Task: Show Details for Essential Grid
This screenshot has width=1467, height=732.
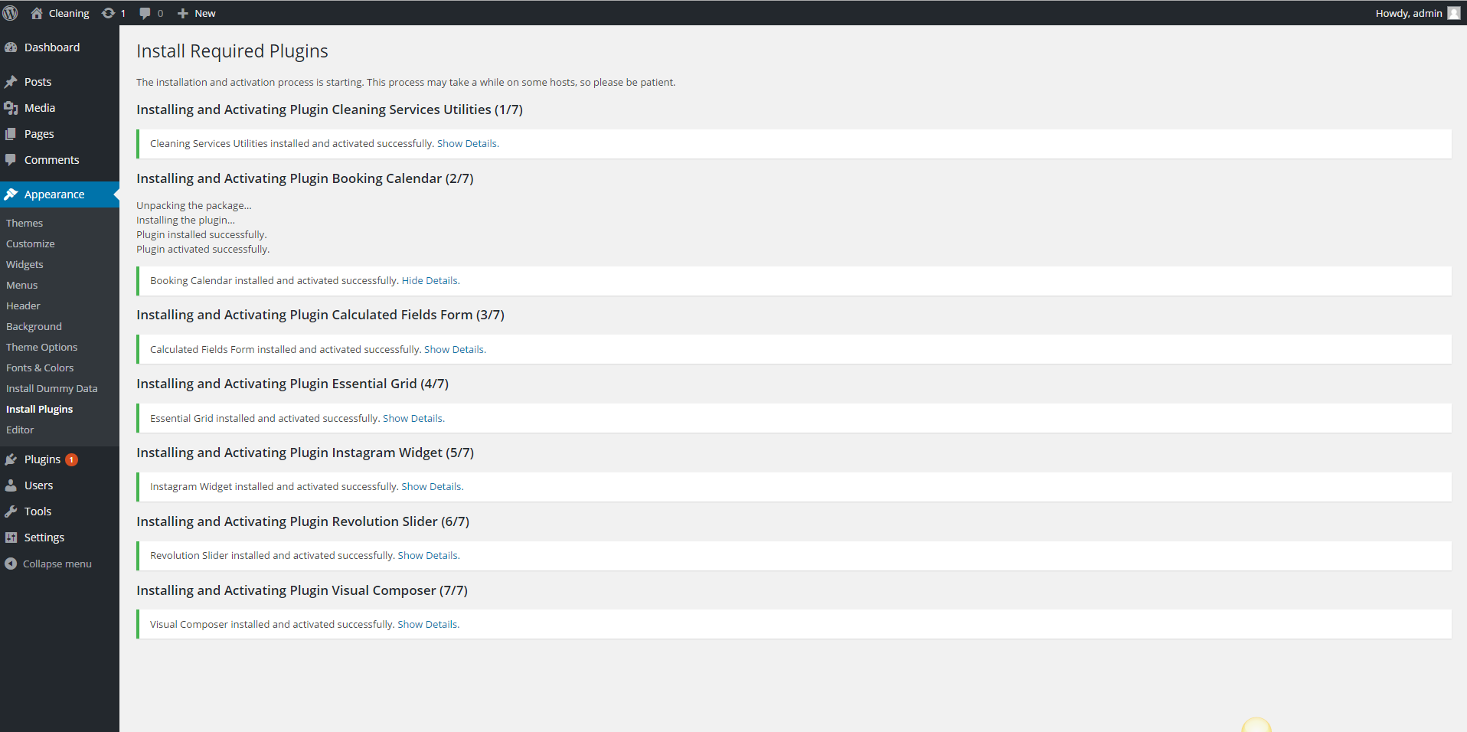Action: pyautogui.click(x=413, y=418)
